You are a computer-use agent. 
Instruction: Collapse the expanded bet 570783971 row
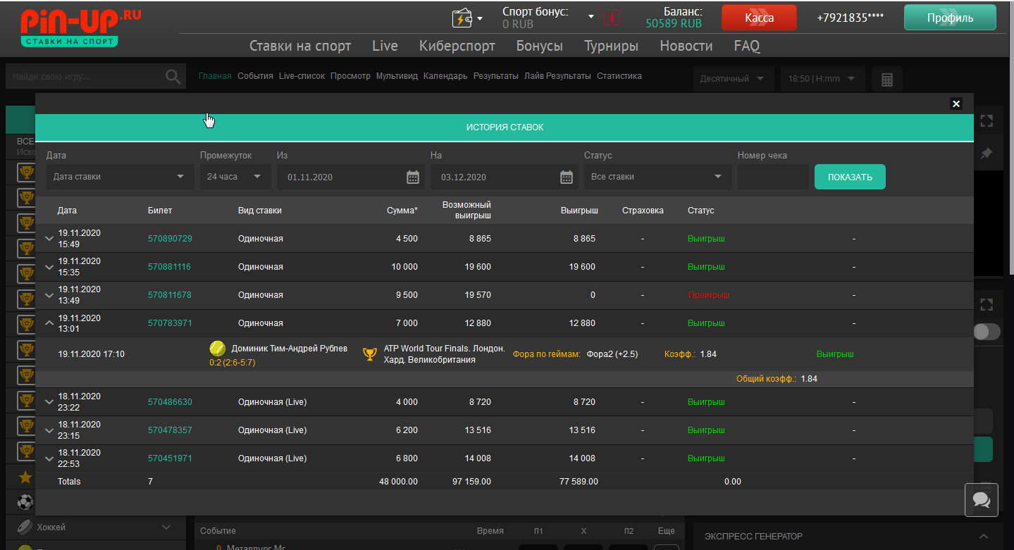click(x=49, y=323)
